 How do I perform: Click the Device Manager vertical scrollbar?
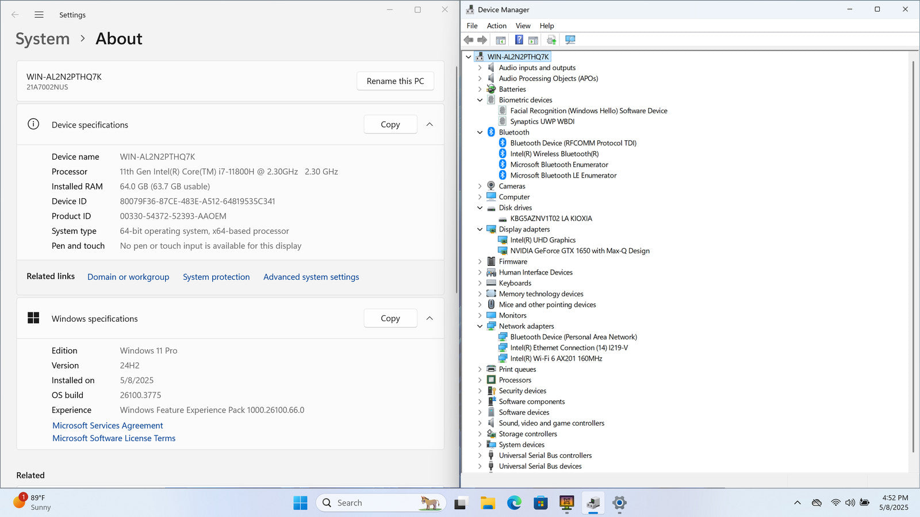pyautogui.click(x=913, y=256)
